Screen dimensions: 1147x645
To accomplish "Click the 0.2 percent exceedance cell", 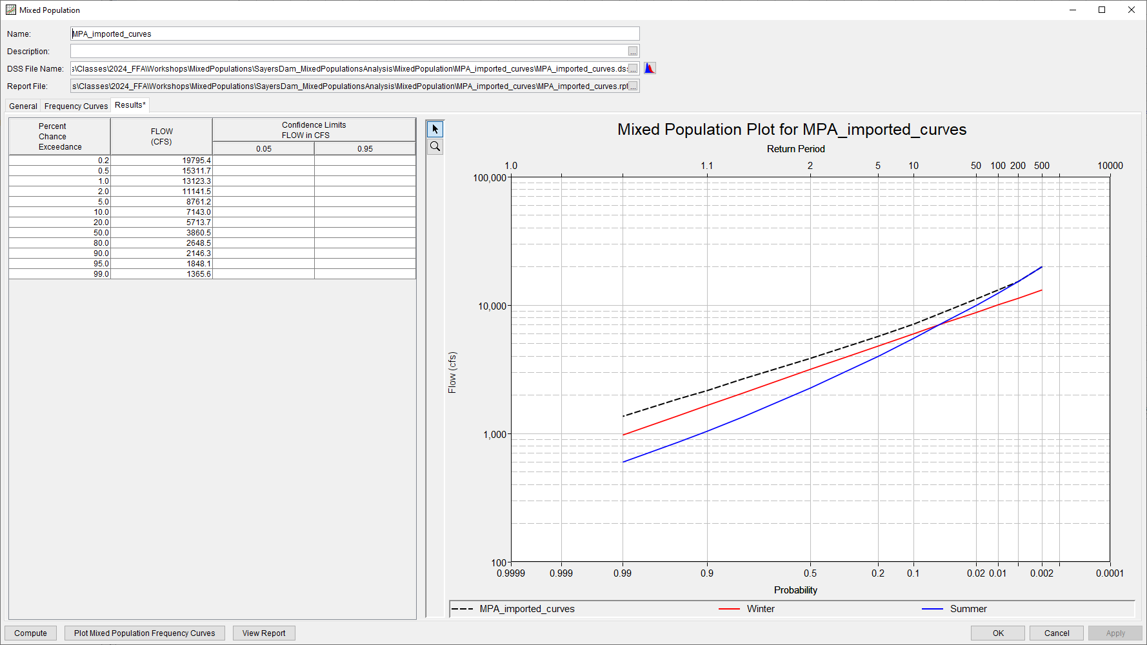I will [59, 161].
